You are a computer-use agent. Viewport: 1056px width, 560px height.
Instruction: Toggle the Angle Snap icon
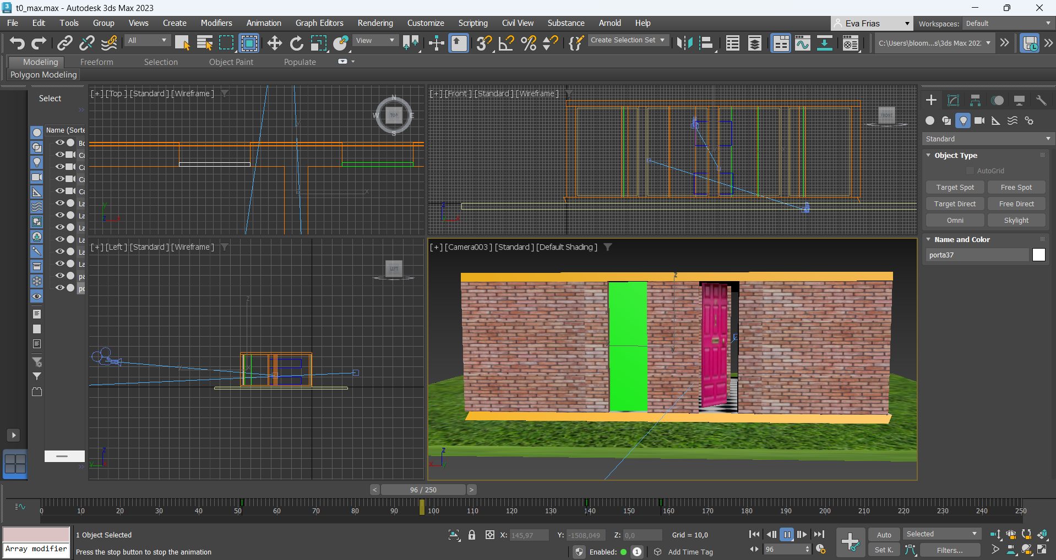[506, 43]
